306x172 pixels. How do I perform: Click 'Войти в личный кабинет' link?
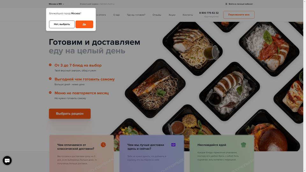(x=241, y=4)
